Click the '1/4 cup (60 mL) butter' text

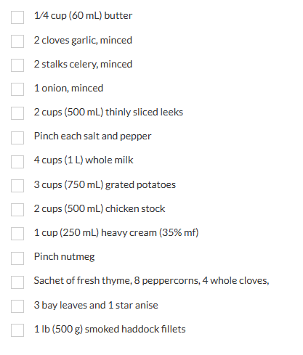83,16
